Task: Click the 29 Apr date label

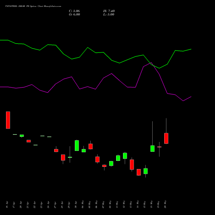Action: (69, 205)
